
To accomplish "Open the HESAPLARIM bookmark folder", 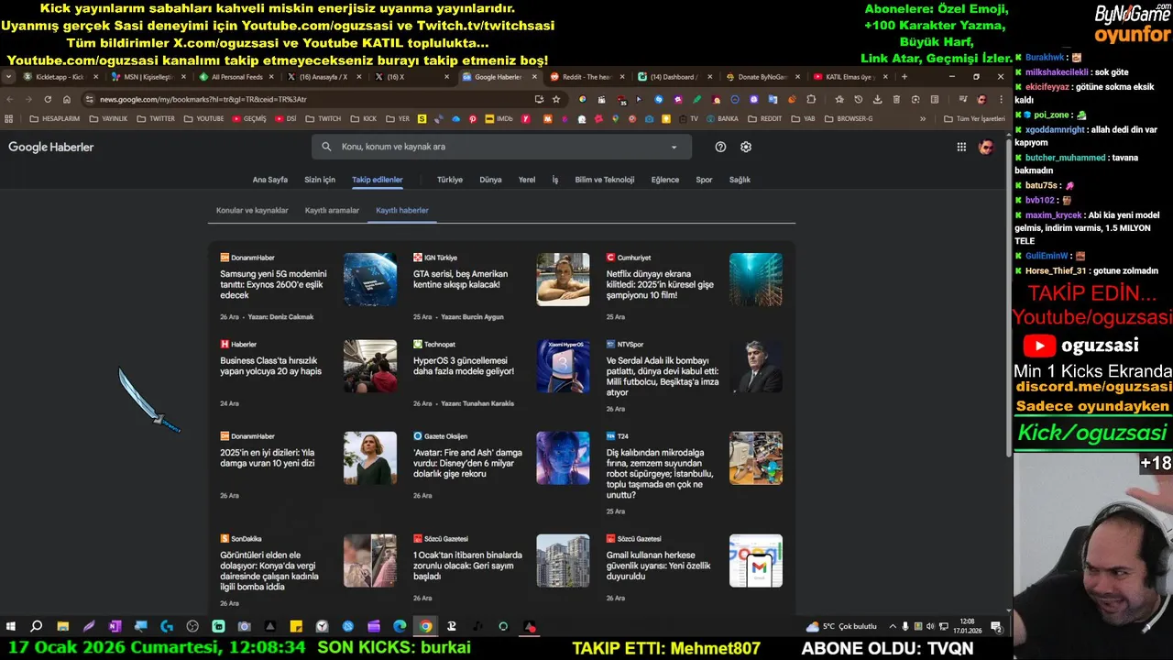I will [x=54, y=118].
